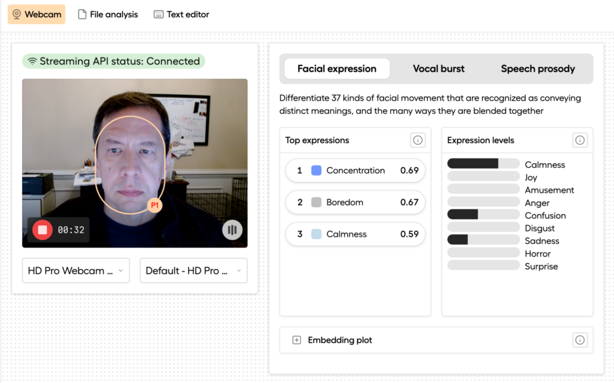The height and width of the screenshot is (383, 614).
Task: Click the Streaming API status badge
Action: click(x=113, y=61)
